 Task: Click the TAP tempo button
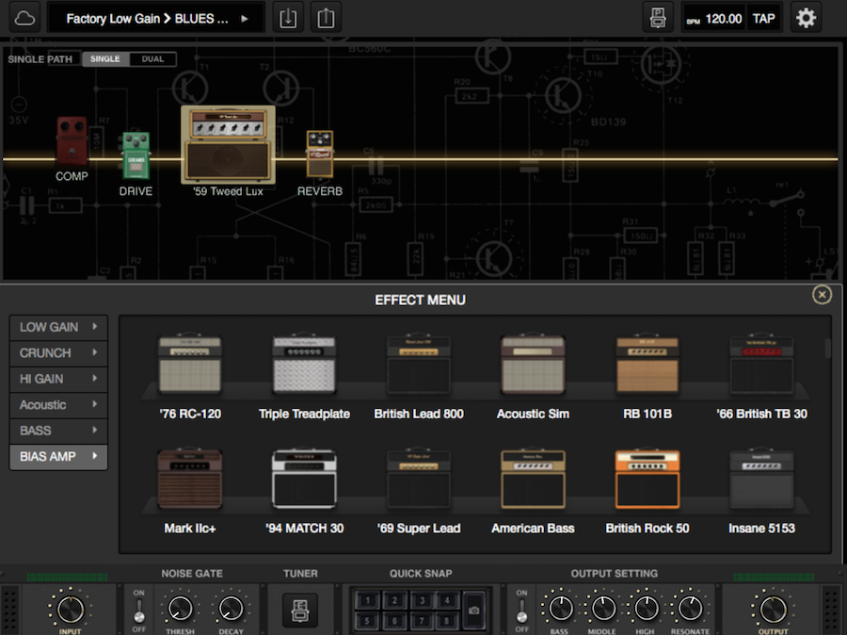point(764,19)
